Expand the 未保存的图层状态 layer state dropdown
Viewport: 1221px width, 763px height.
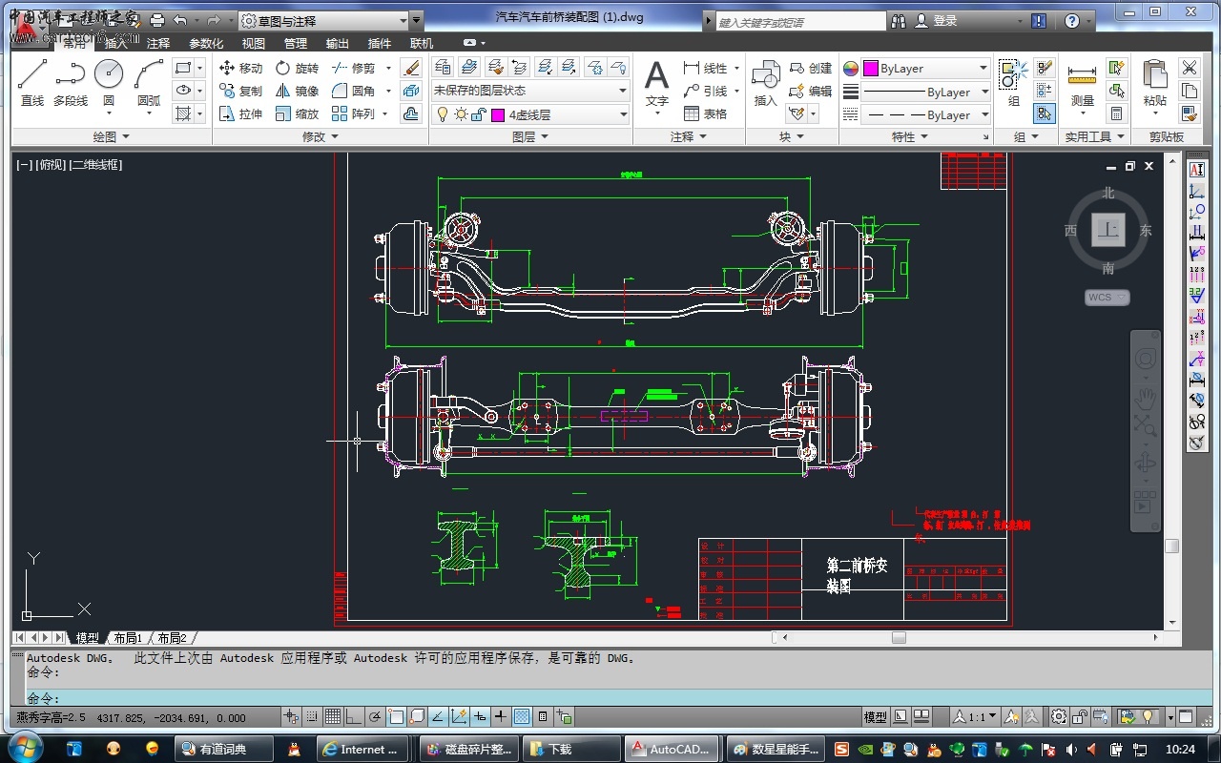point(623,91)
